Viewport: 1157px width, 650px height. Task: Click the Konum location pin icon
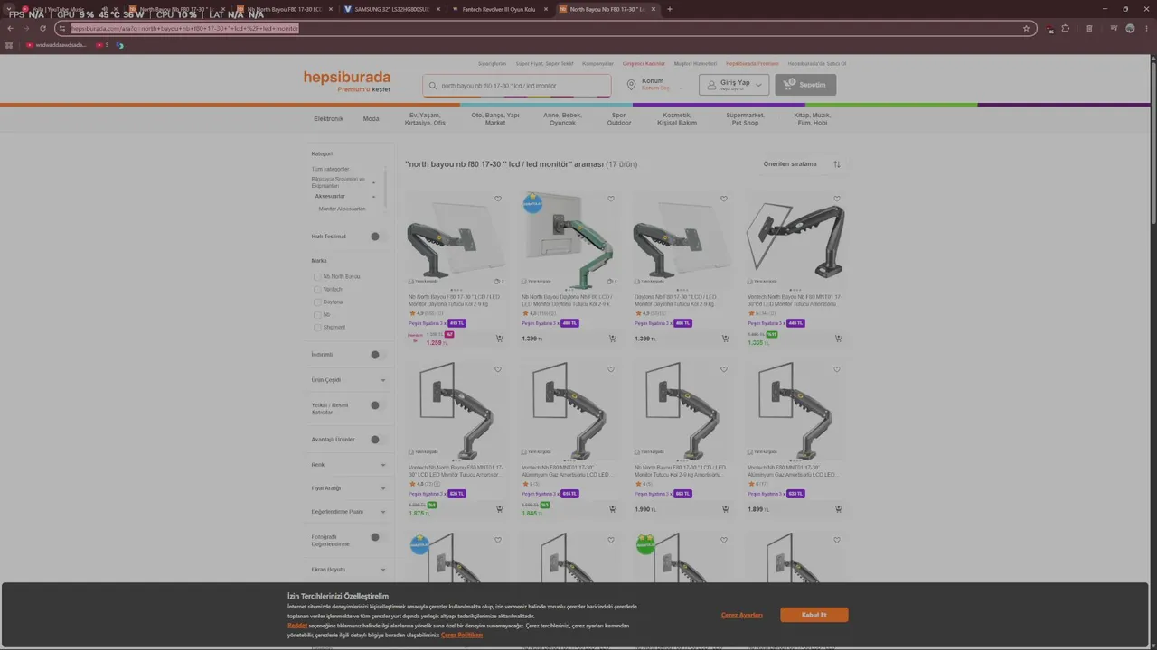click(x=631, y=85)
